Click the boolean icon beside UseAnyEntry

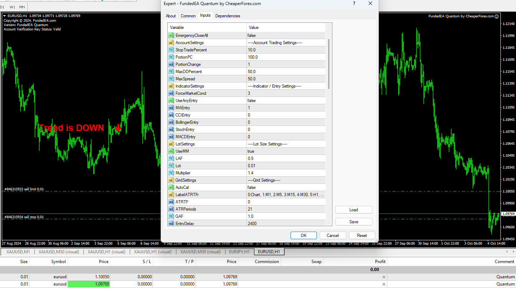pos(171,101)
